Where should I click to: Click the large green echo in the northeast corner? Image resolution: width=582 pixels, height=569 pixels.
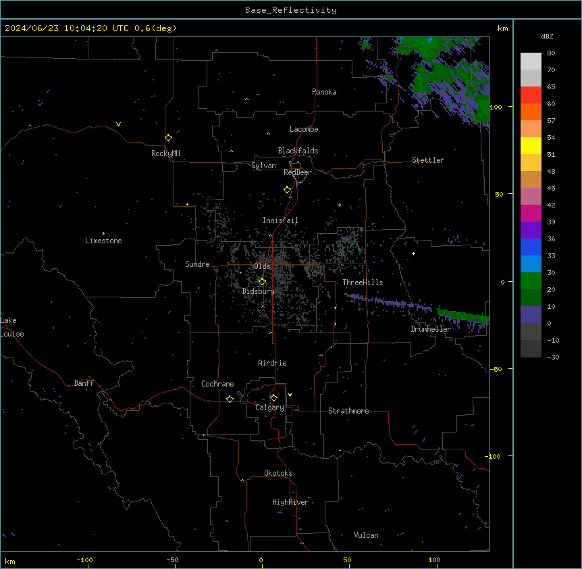(x=442, y=80)
